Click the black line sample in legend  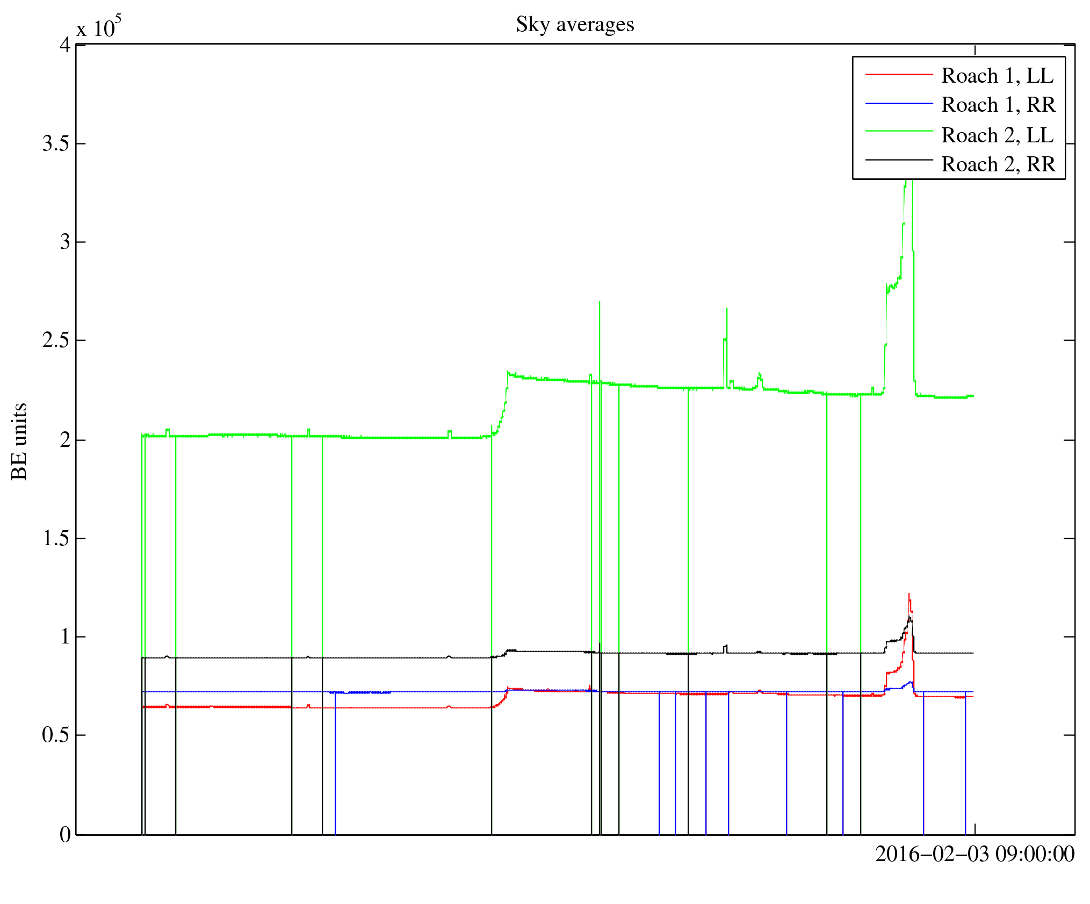899,160
